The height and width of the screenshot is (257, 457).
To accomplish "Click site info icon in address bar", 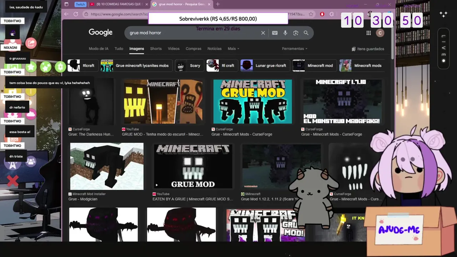I will click(86, 14).
